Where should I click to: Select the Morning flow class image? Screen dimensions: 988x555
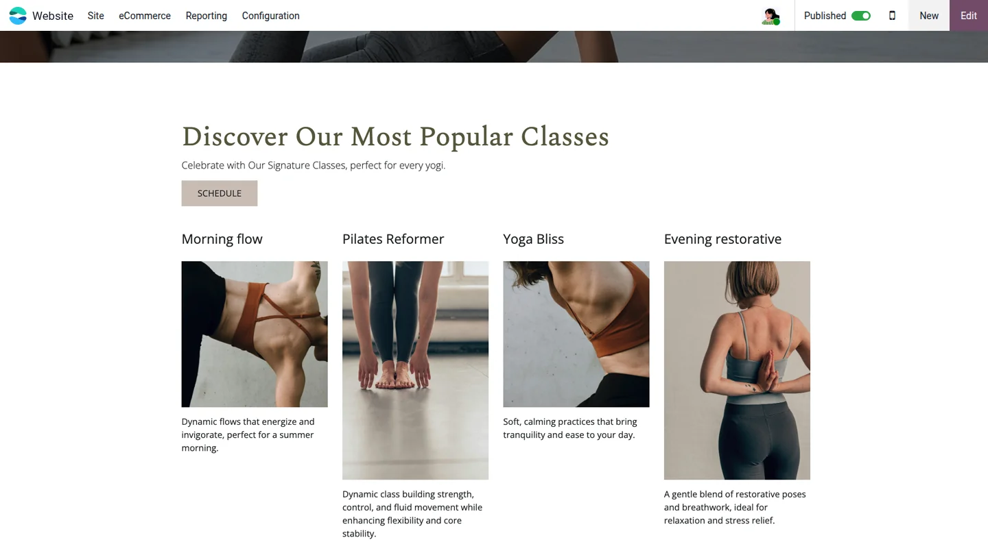[255, 334]
